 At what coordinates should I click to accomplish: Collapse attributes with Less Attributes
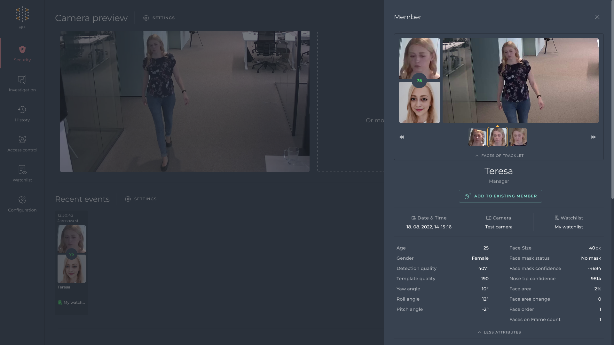coord(499,332)
